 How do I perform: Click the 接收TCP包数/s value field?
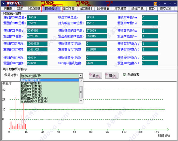(x=150, y=44)
